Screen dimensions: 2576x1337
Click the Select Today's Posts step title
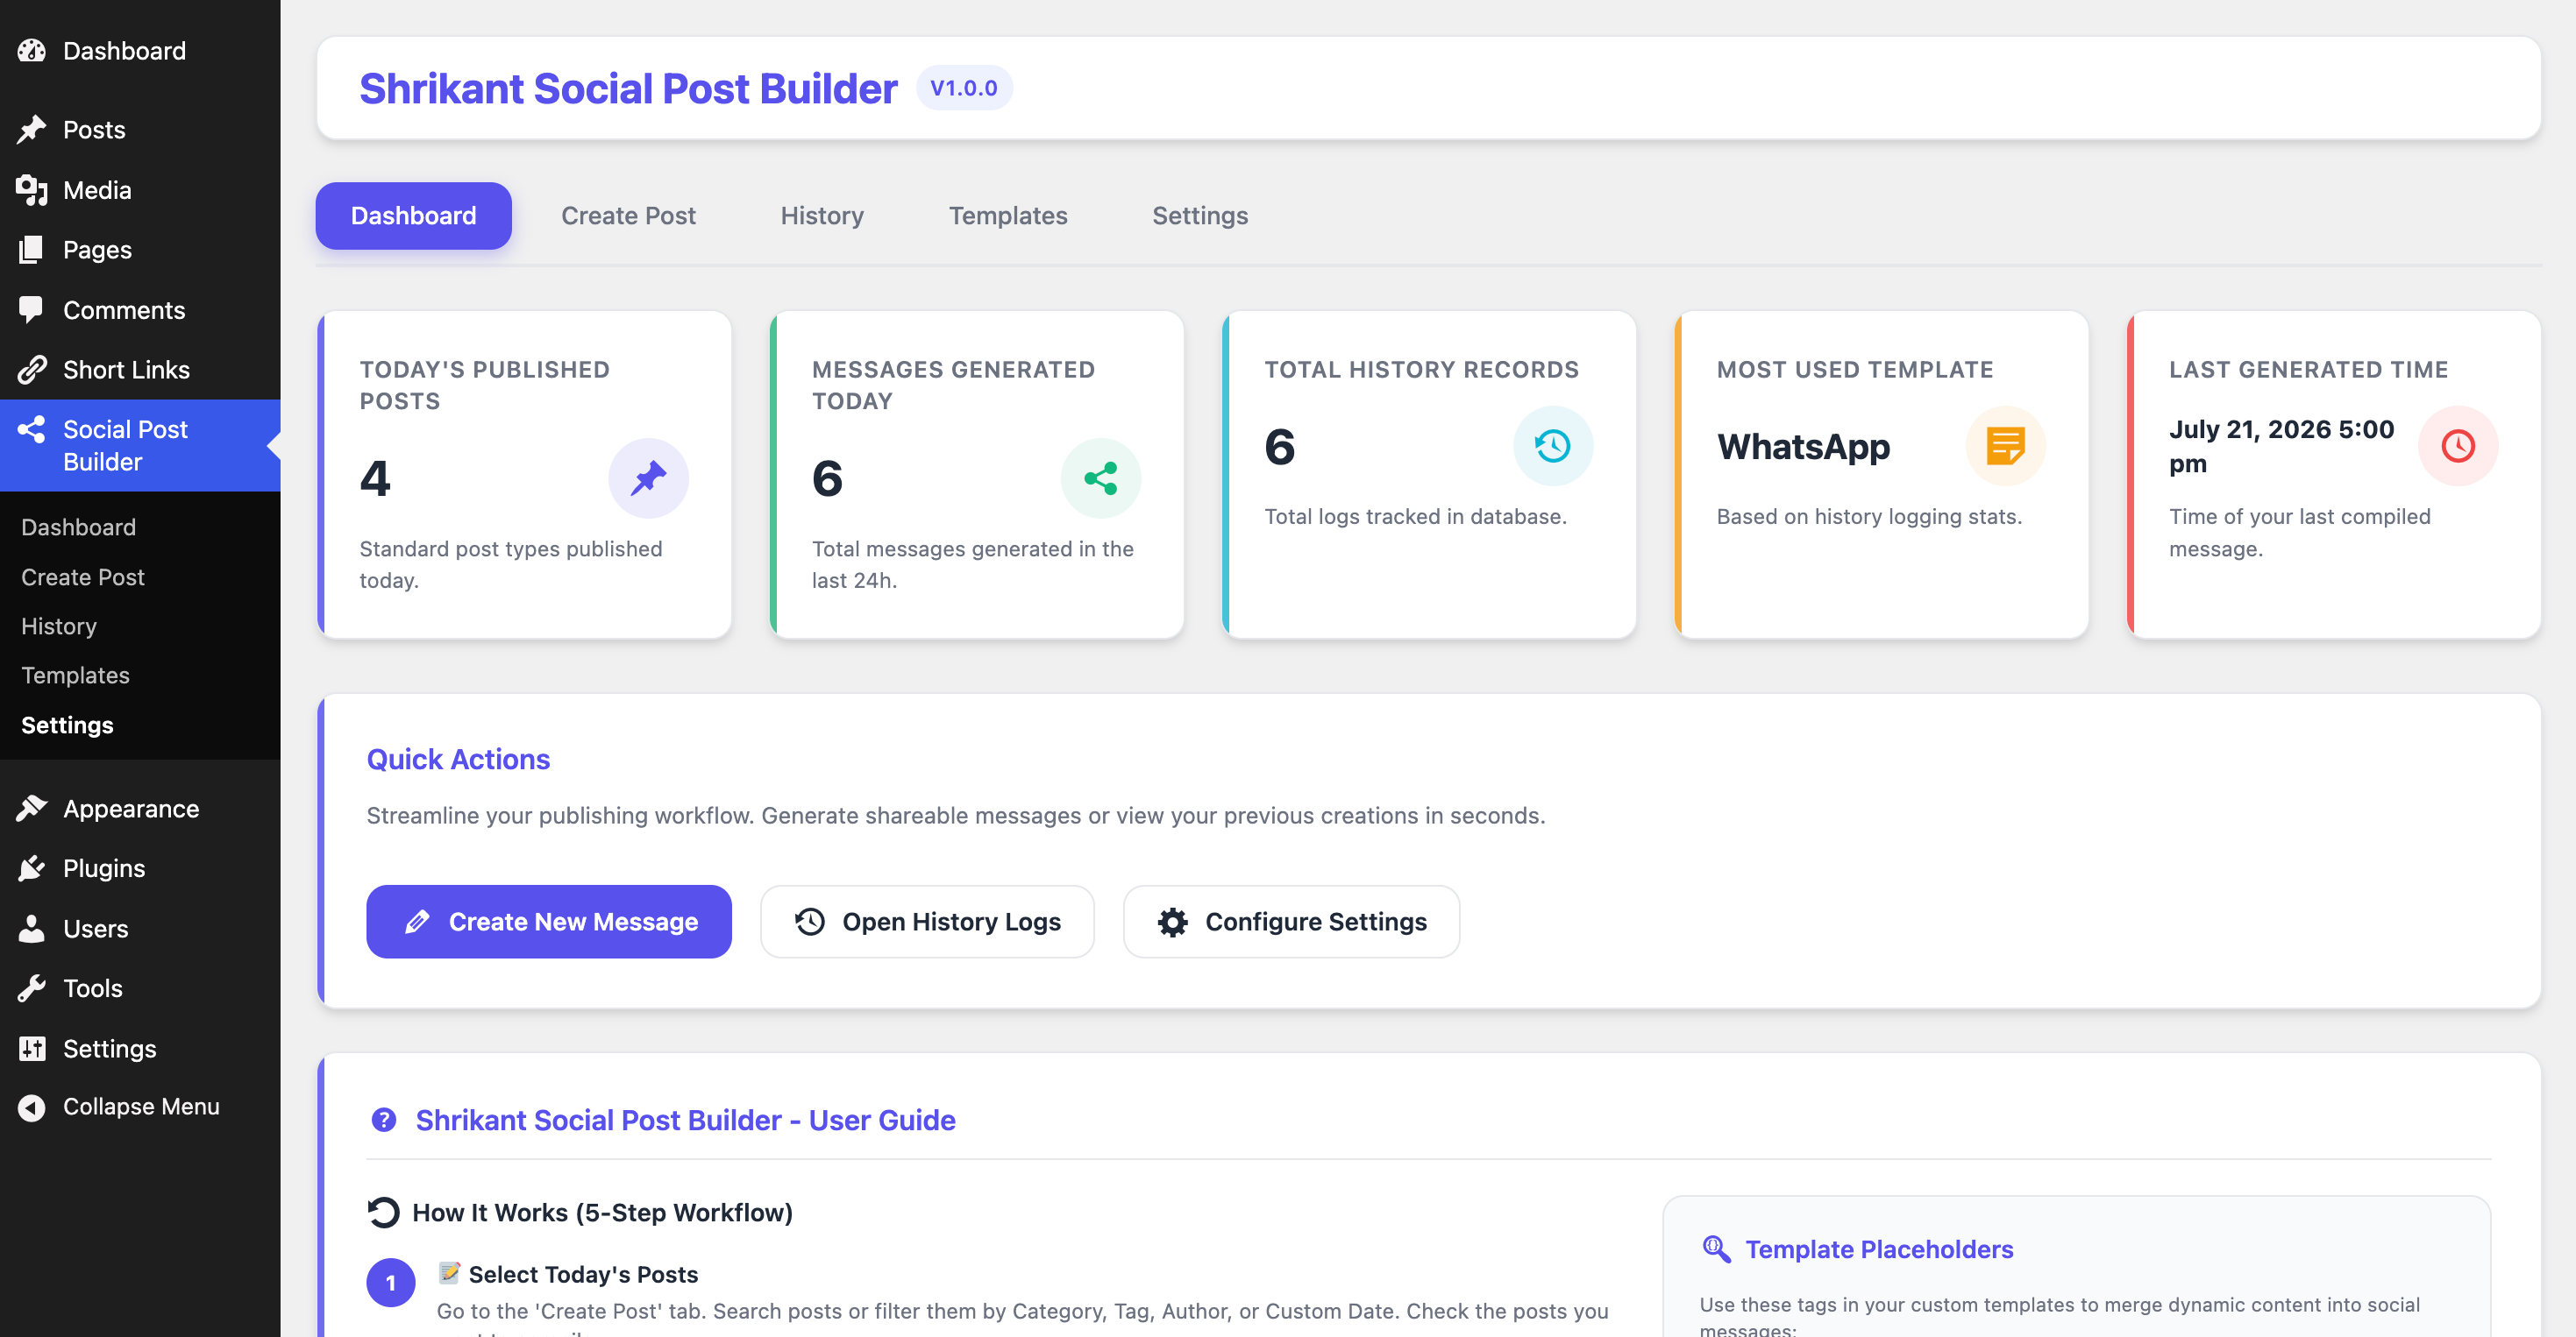coord(583,1274)
